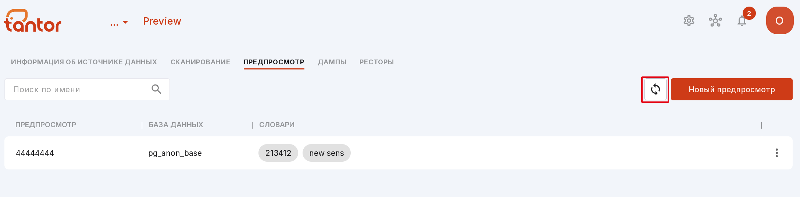The image size is (800, 197).
Task: Select the ПРЕДПРОСМОТР tab
Action: tap(274, 62)
